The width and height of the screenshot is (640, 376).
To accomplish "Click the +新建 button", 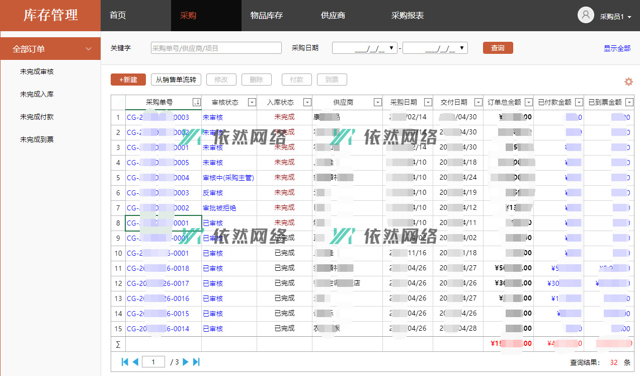I will pos(128,80).
